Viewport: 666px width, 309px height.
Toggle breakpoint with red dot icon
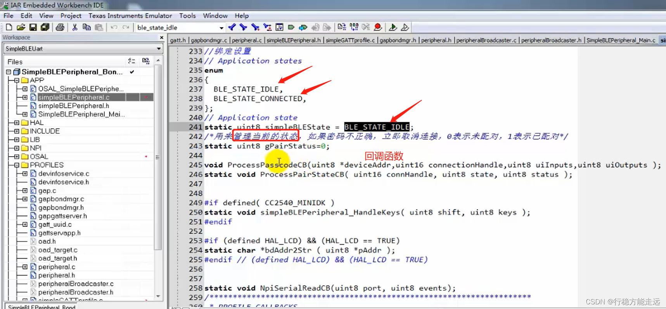[x=378, y=27]
